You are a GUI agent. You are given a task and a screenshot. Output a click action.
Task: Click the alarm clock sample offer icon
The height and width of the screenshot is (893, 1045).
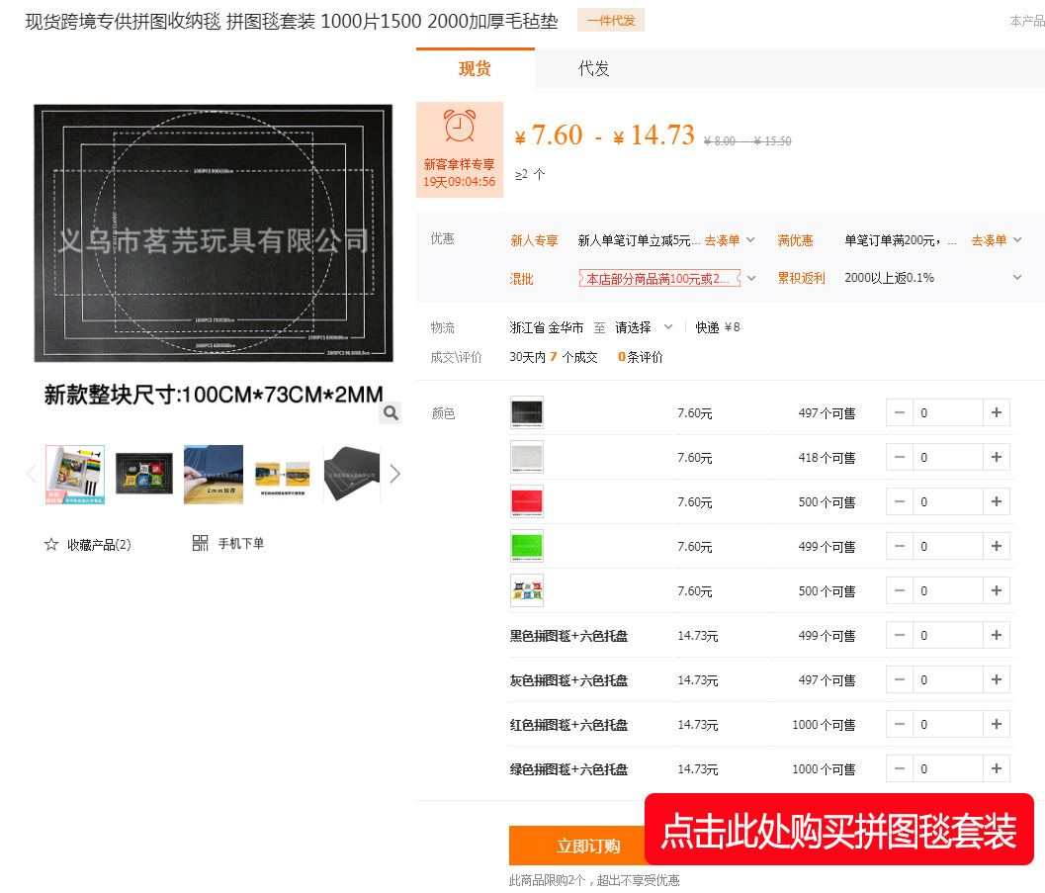(459, 126)
